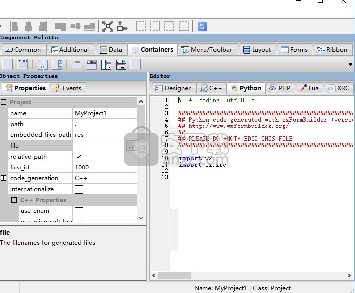Viewport: 355px width, 293px height.
Task: Add a wxListbook from the palette
Action: 106,65
